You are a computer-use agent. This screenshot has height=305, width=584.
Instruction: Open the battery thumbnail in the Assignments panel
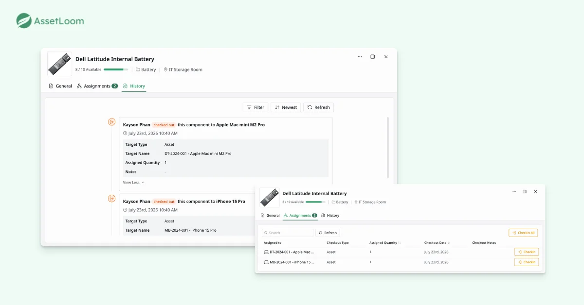pos(269,197)
